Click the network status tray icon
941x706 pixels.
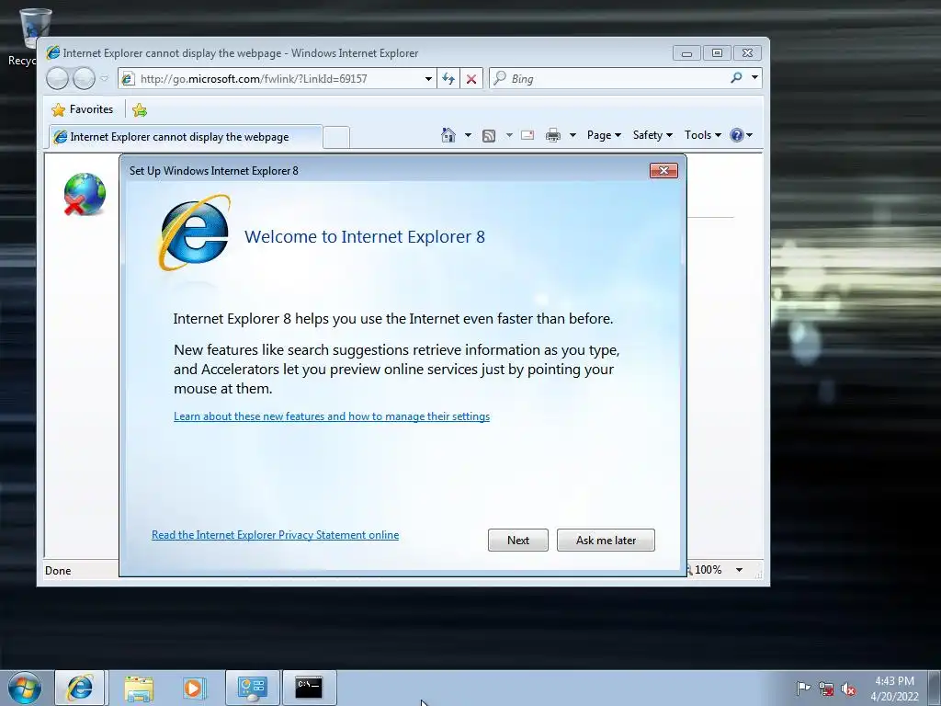[826, 689]
